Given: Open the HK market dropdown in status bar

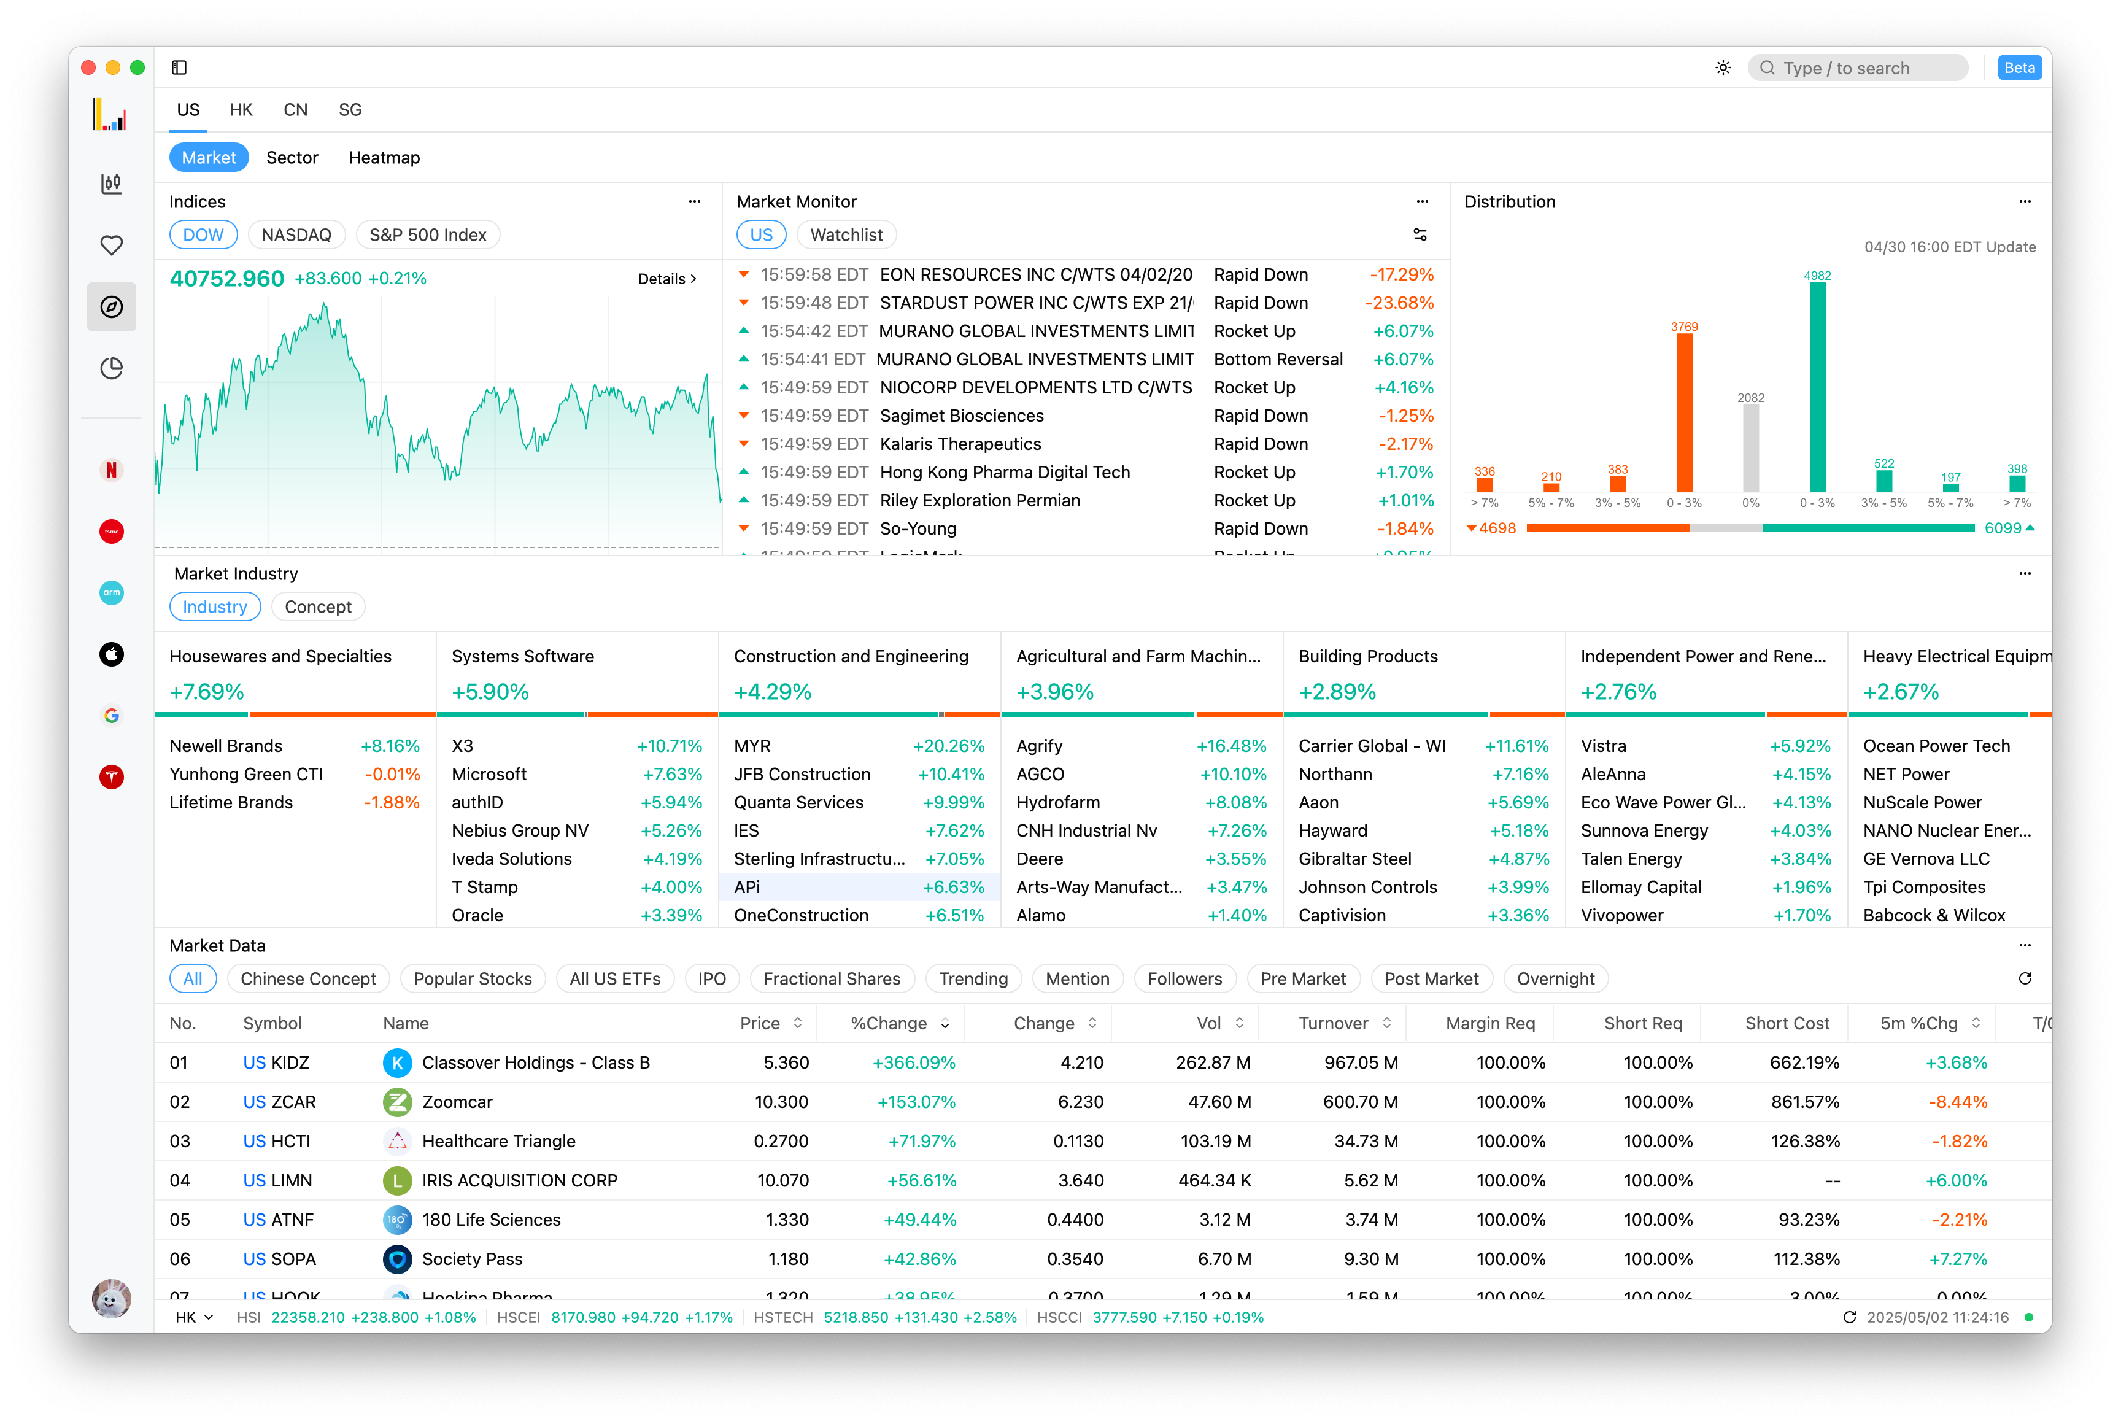Looking at the screenshot, I should point(195,1317).
